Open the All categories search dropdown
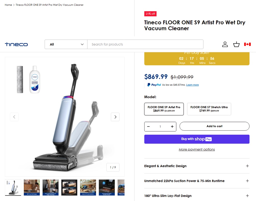The height and width of the screenshot is (201, 256). [x=66, y=44]
